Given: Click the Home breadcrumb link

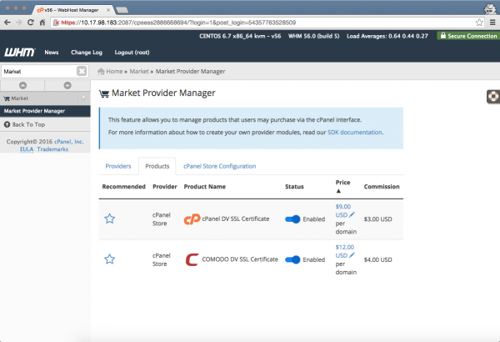Looking at the screenshot, I should [114, 71].
